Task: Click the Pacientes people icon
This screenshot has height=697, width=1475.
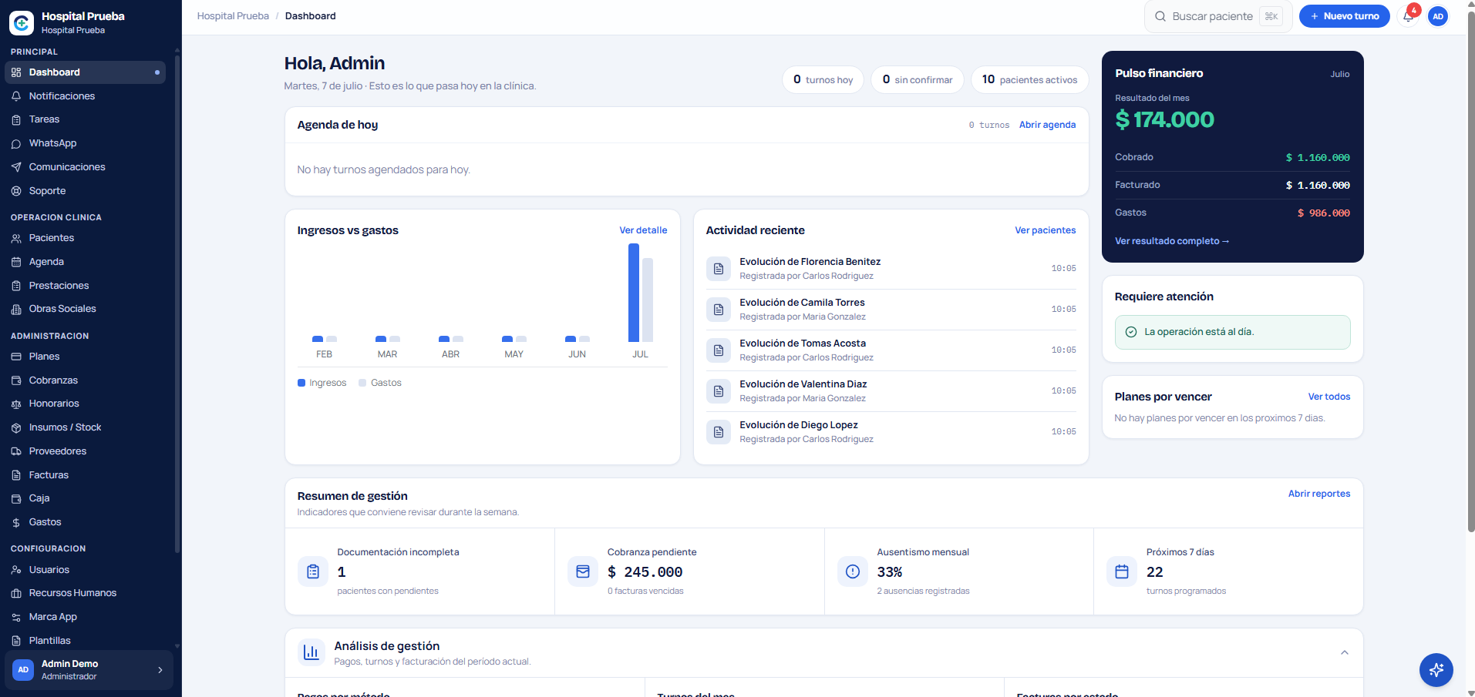Action: pos(16,238)
